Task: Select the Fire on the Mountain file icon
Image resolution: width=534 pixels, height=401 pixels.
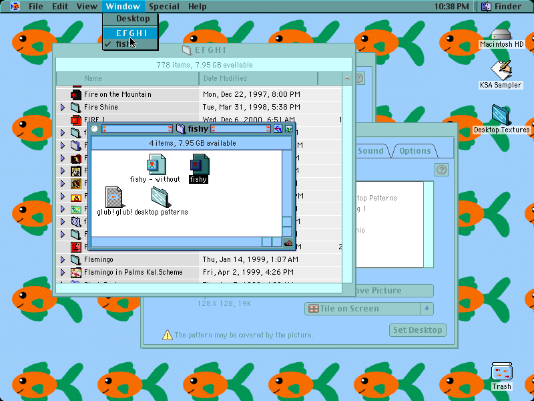Action: point(76,94)
